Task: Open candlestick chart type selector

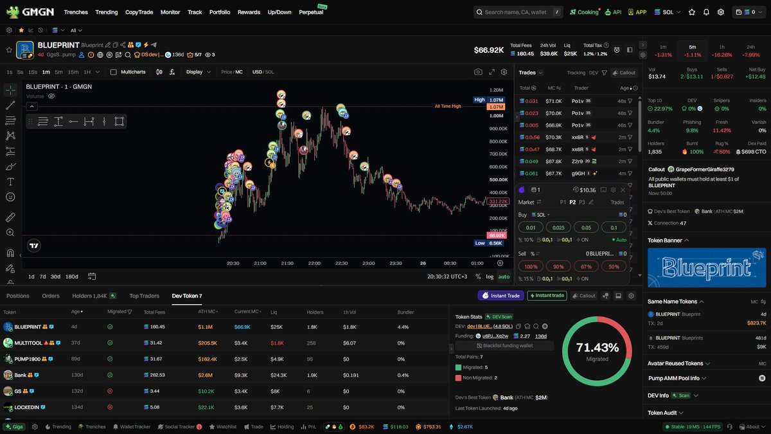Action: [159, 72]
